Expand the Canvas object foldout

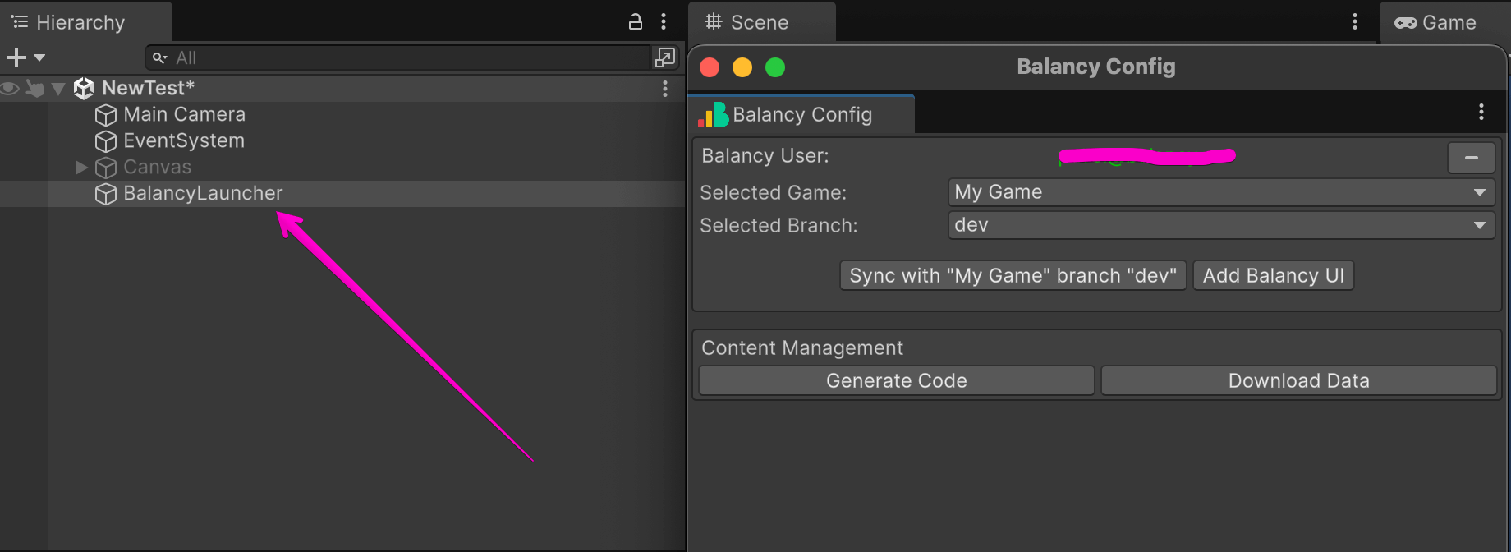tap(81, 167)
